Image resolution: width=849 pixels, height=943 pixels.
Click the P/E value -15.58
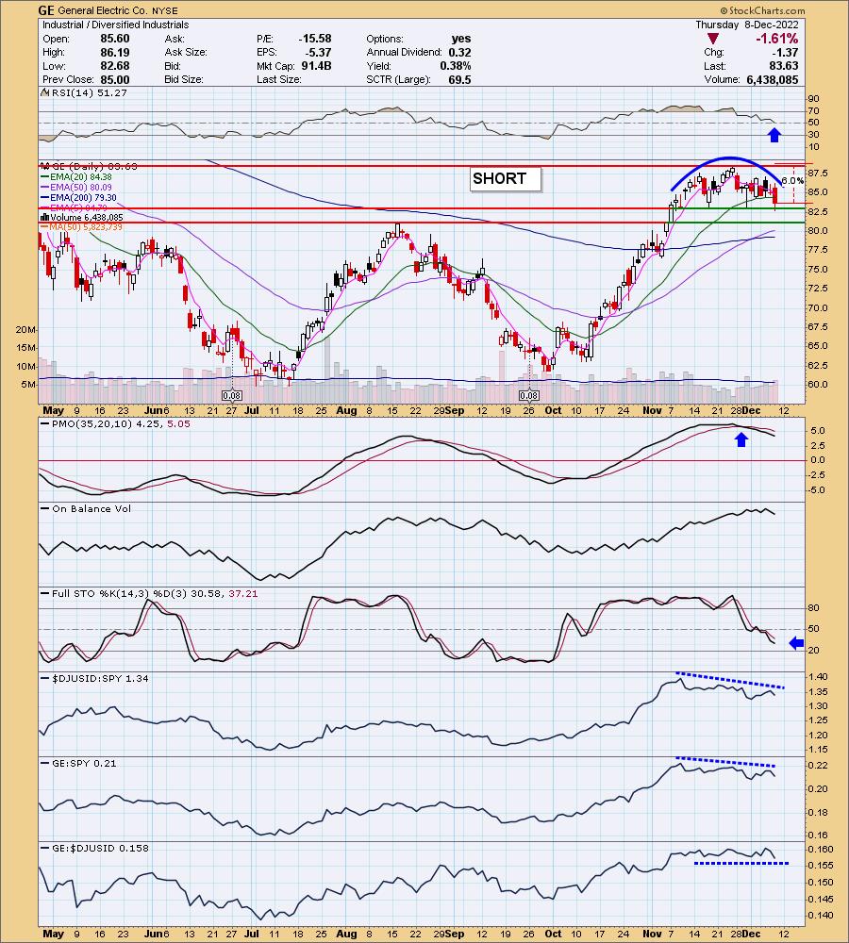tap(315, 39)
